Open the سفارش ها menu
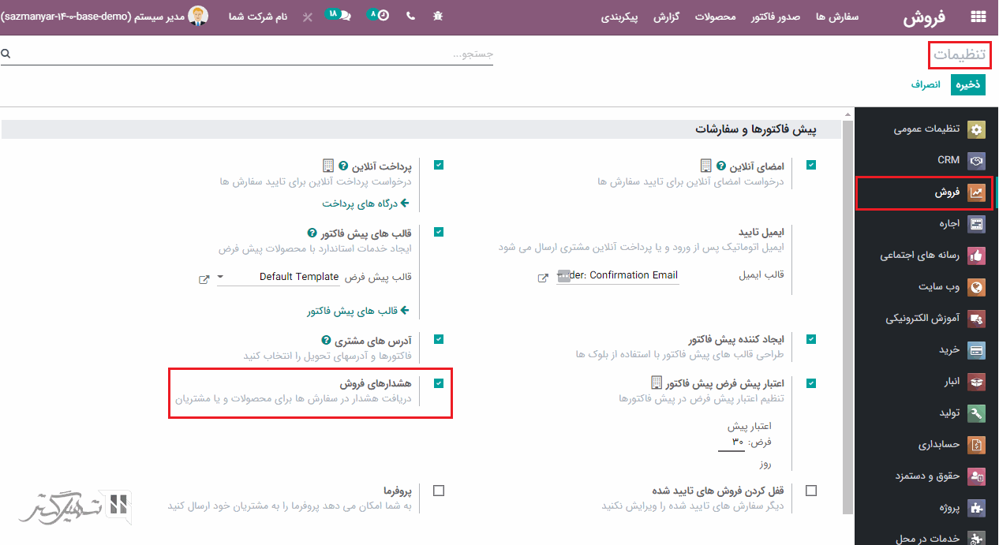Image resolution: width=999 pixels, height=545 pixels. 837,17
